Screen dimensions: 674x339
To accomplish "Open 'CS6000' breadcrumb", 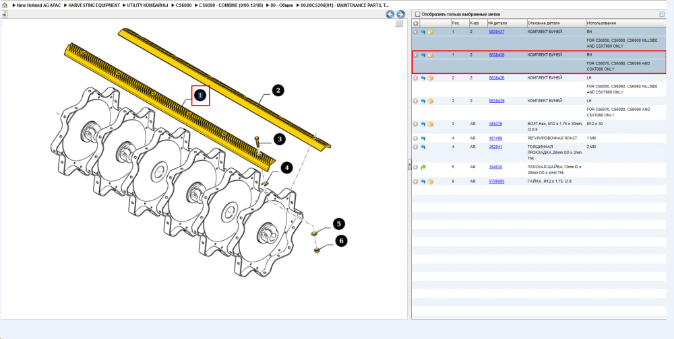I will click(183, 5).
